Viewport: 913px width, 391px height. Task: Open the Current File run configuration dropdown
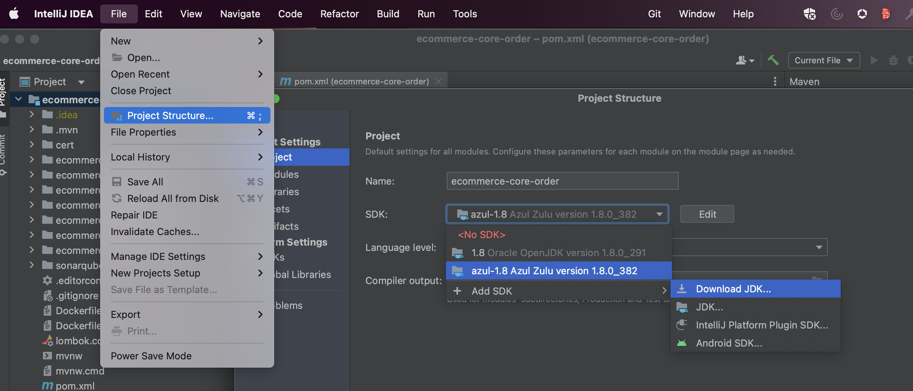tap(823, 60)
